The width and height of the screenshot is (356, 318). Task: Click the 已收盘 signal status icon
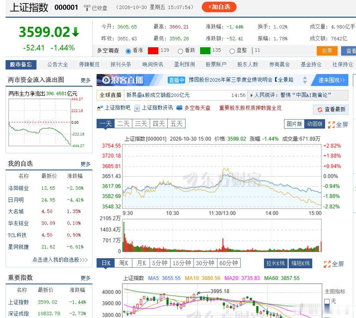coord(87,8)
